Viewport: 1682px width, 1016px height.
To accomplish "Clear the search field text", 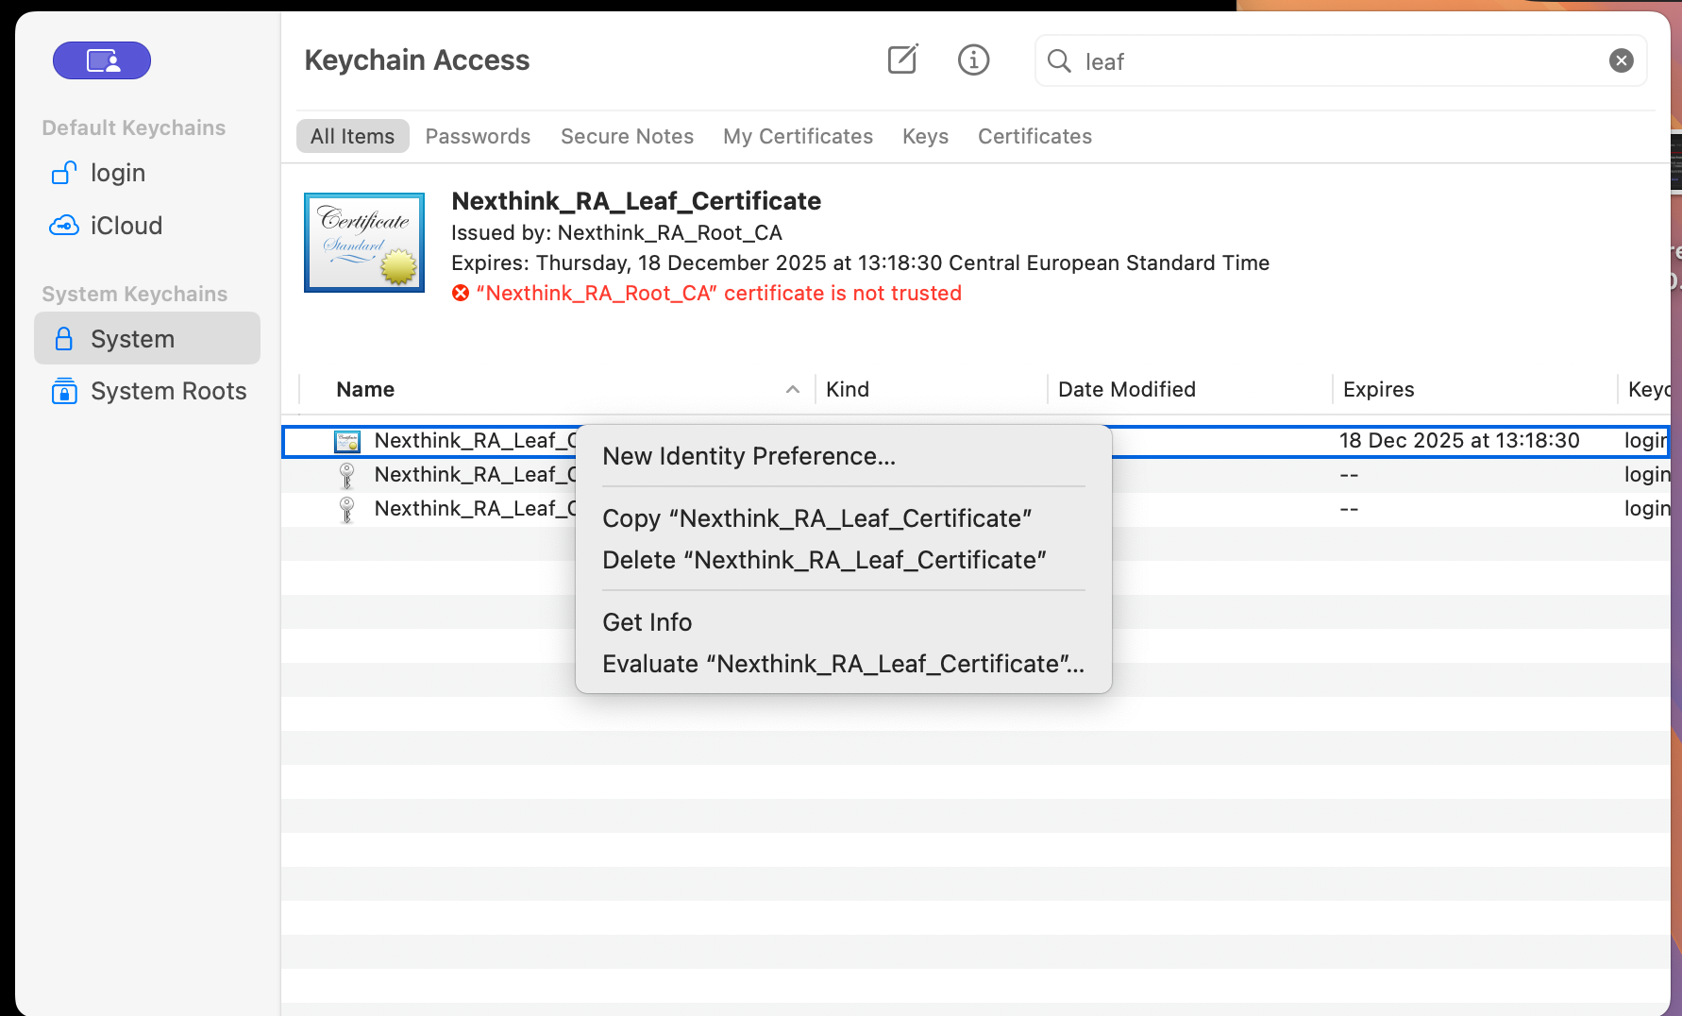I will (1621, 60).
